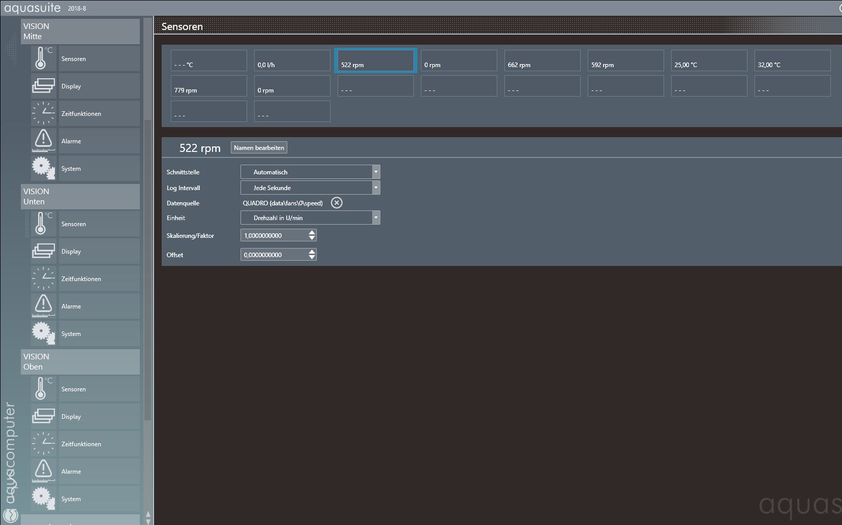Select the VISION Unten header
842x525 pixels.
[x=80, y=197]
